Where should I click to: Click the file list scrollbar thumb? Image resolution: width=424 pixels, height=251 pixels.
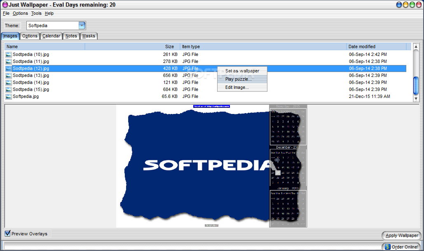[416, 86]
